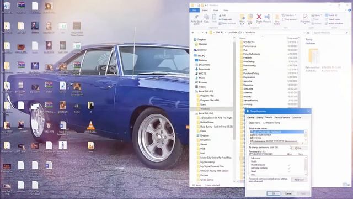Image resolution: width=353 pixels, height=199 pixels.
Task: Click Copy path in the ribbon
Action: click(225, 19)
